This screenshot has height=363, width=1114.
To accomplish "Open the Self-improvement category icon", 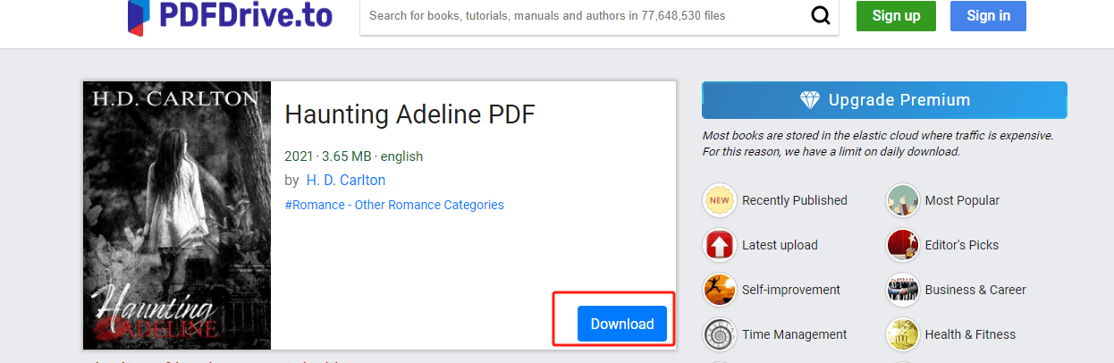I will (720, 290).
